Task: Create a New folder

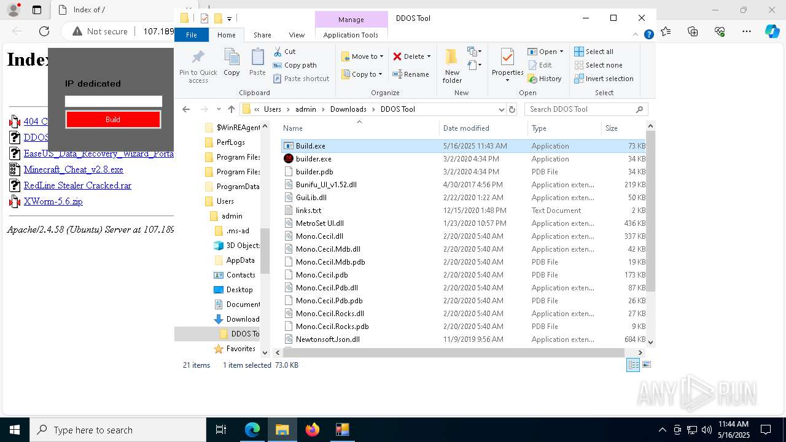Action: pos(452,66)
